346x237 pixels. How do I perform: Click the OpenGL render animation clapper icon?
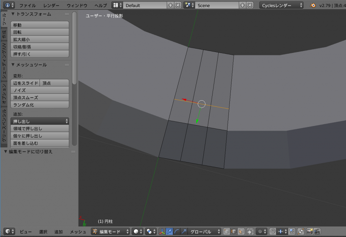317,232
